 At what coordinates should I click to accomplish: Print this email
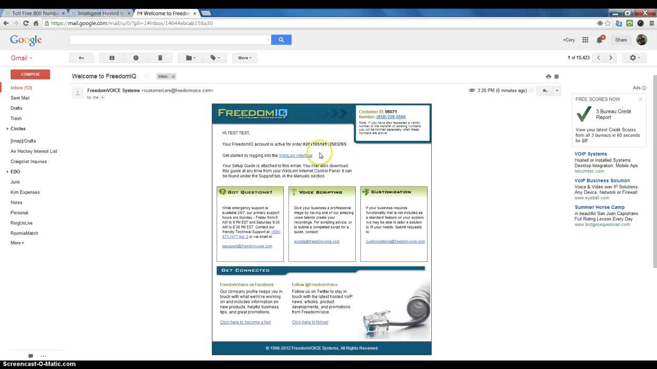(x=548, y=76)
